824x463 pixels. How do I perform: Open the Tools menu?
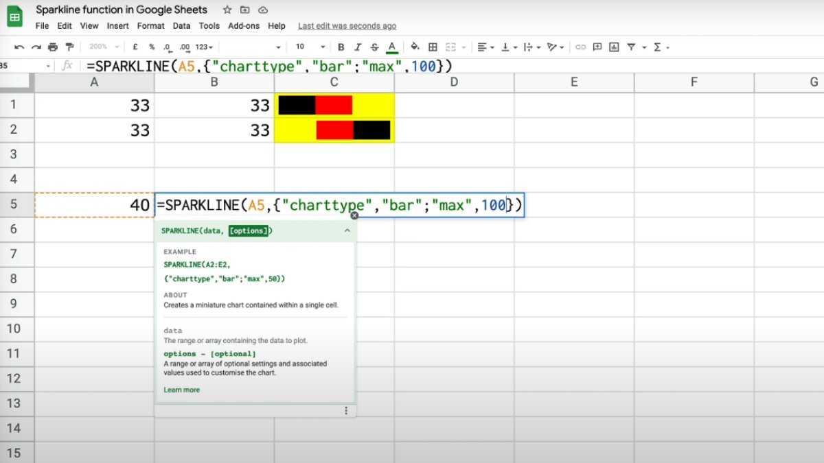pyautogui.click(x=209, y=25)
